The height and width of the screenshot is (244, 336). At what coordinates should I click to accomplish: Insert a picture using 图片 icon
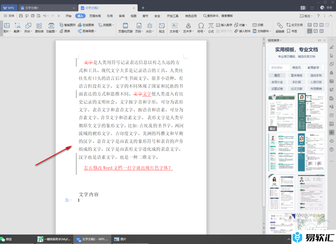pos(7,26)
